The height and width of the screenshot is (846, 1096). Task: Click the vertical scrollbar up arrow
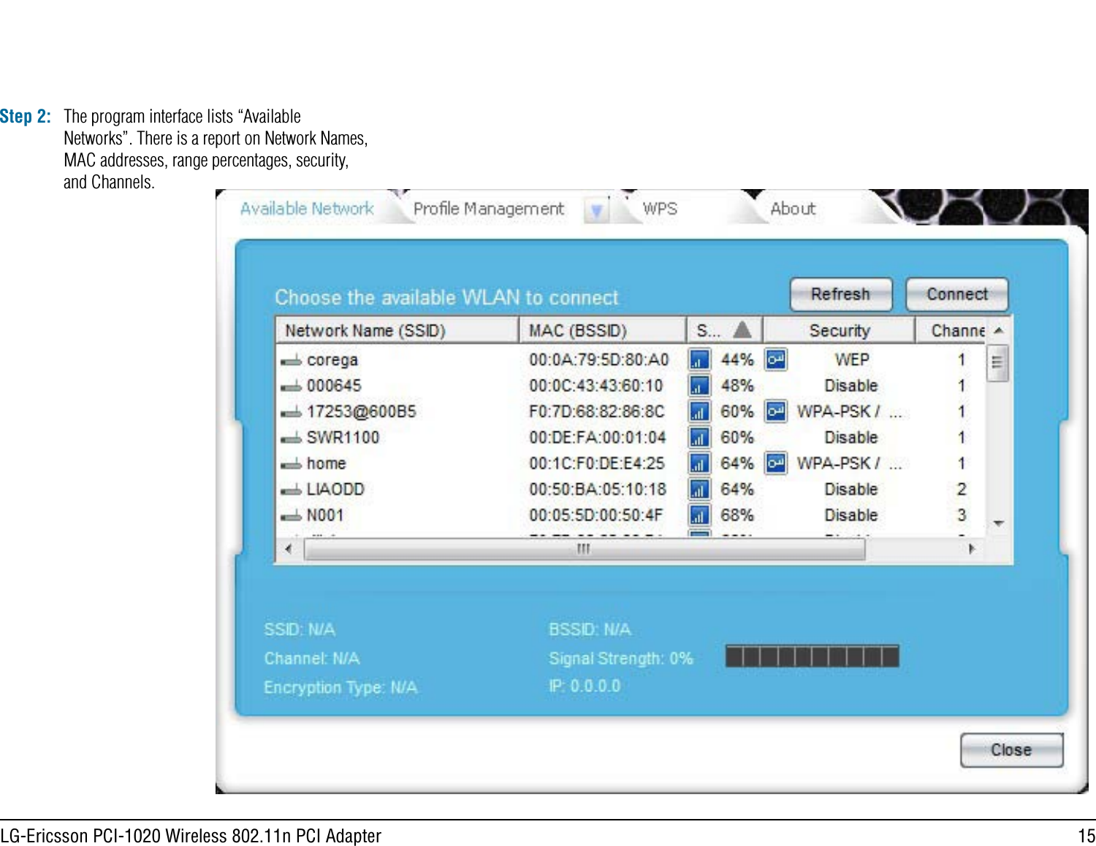(998, 331)
